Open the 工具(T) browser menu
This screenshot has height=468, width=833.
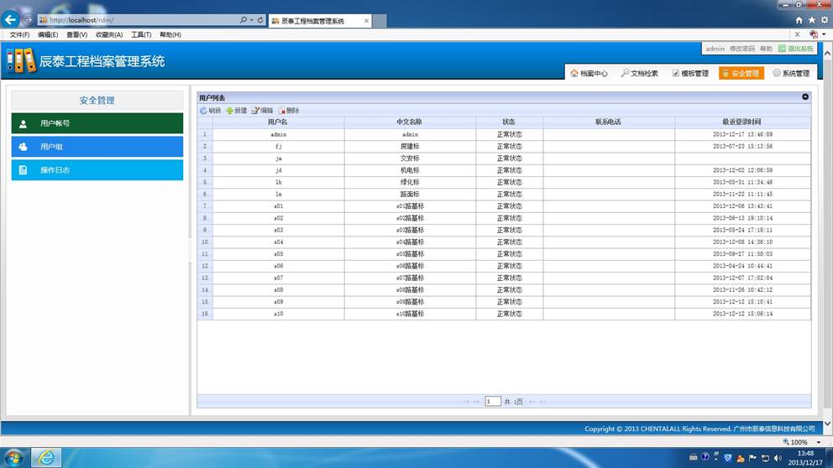pos(141,34)
